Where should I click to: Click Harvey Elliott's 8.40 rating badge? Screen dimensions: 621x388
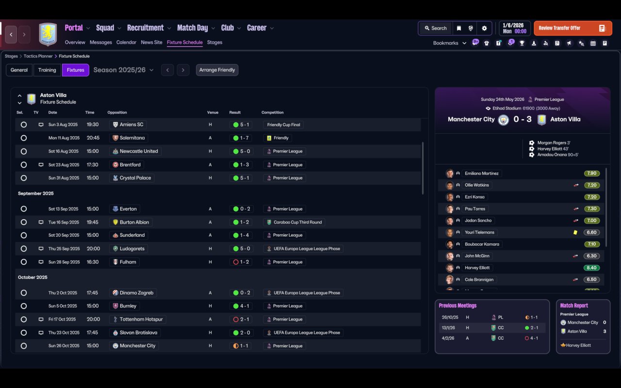(592, 268)
